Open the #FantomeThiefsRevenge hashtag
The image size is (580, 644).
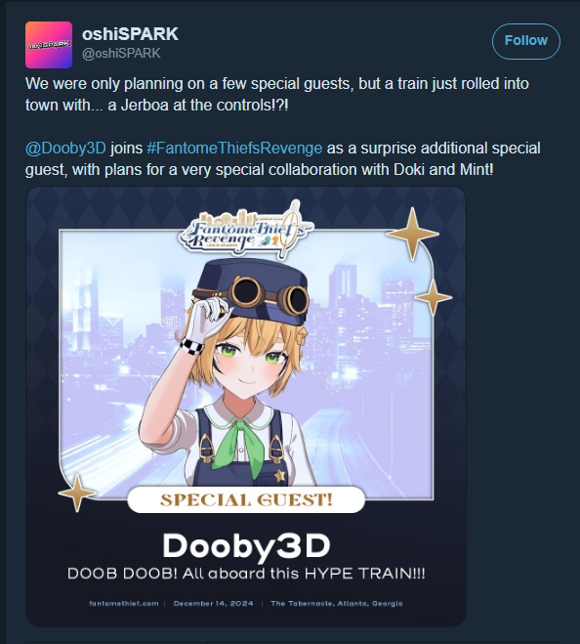[234, 148]
